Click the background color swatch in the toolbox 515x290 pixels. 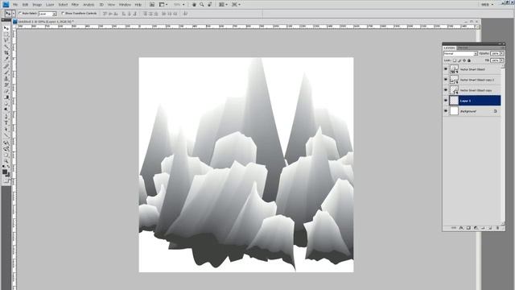click(x=7, y=175)
